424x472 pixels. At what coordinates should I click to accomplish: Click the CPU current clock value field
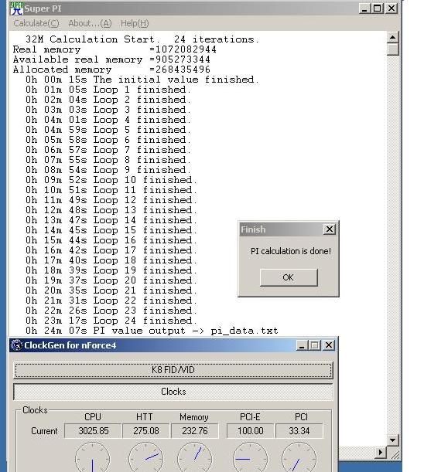pyautogui.click(x=93, y=431)
